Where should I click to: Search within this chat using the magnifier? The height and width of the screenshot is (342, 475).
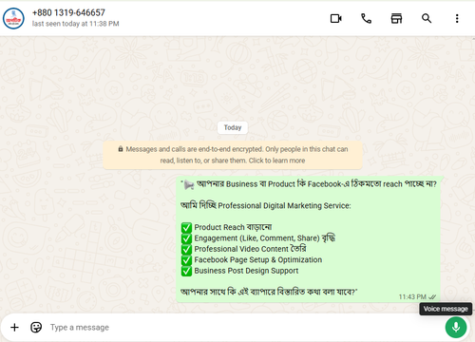(427, 18)
